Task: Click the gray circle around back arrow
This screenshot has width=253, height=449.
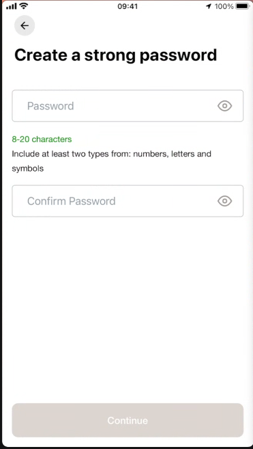Action: coord(25,25)
